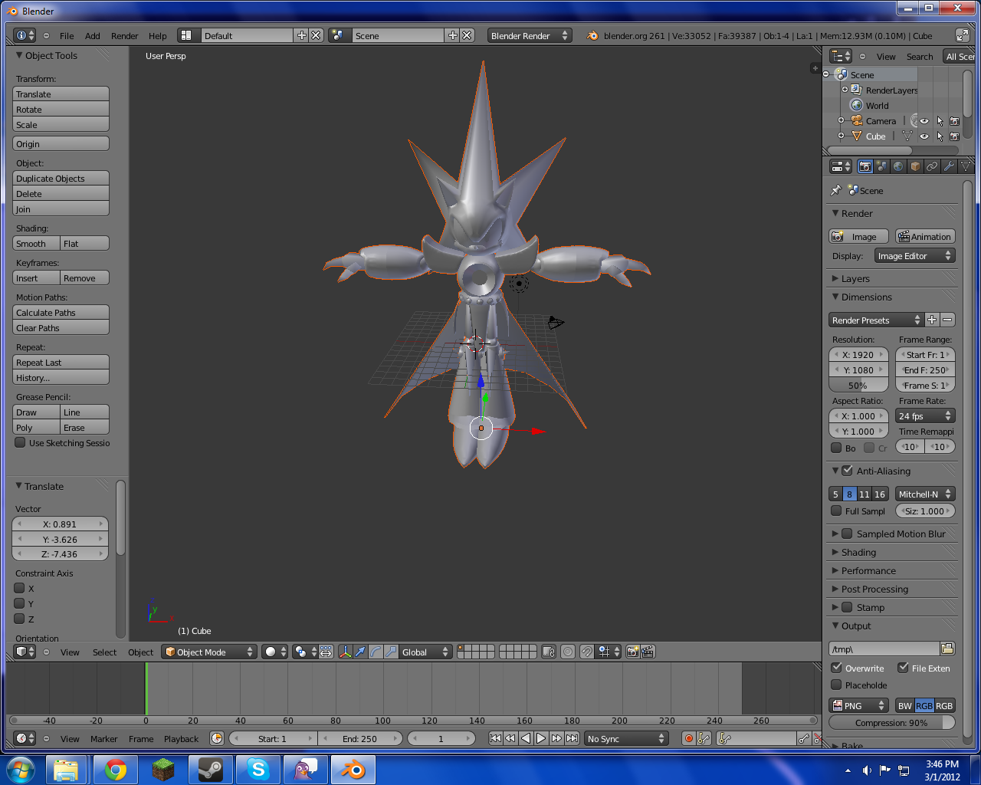Click the Duplicate Objects button
981x785 pixels.
[x=61, y=178]
